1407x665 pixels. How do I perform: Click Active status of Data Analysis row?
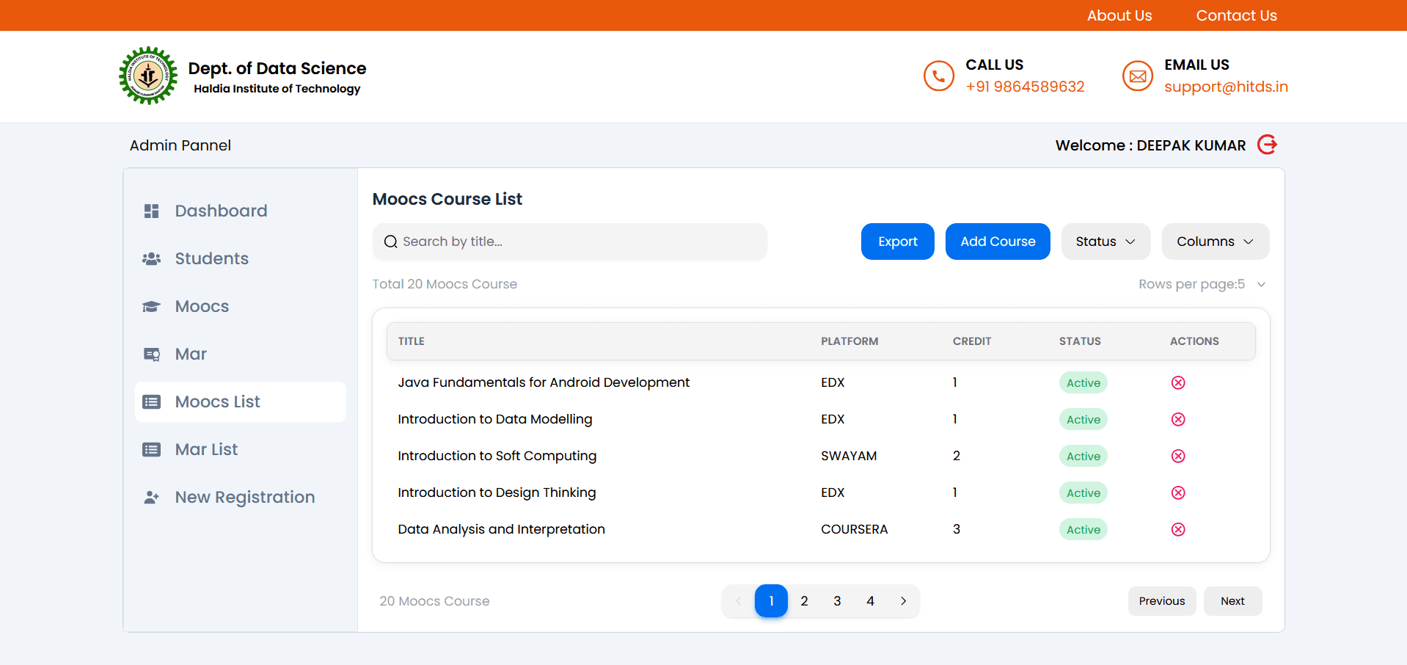click(1083, 529)
